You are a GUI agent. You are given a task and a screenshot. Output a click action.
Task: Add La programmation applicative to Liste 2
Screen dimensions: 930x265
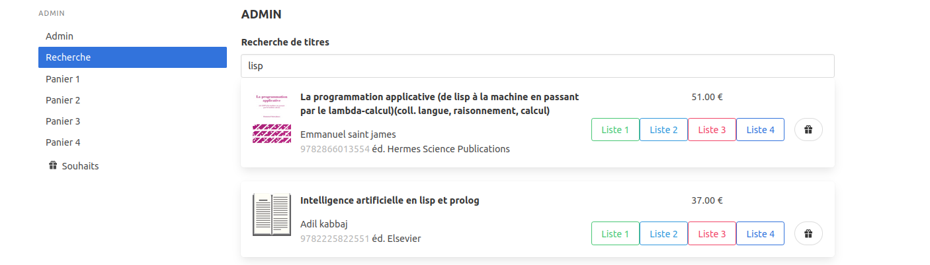click(x=663, y=130)
